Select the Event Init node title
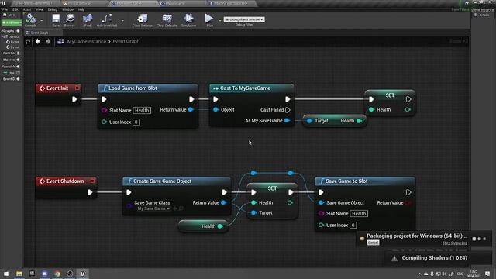This screenshot has width=496, height=279. coord(57,88)
